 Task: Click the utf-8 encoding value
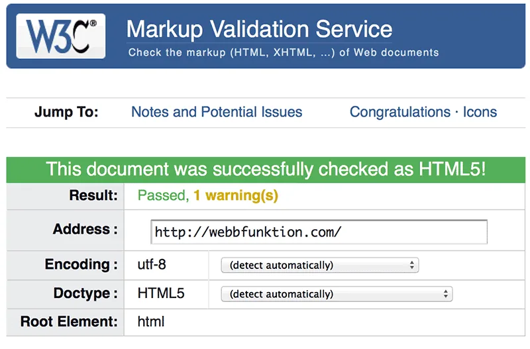(152, 264)
